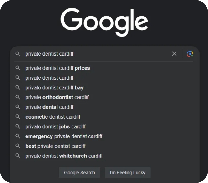This screenshot has height=183, width=208.
Task: Select suggestion 'private dentist cardiff bay'
Action: coord(54,87)
